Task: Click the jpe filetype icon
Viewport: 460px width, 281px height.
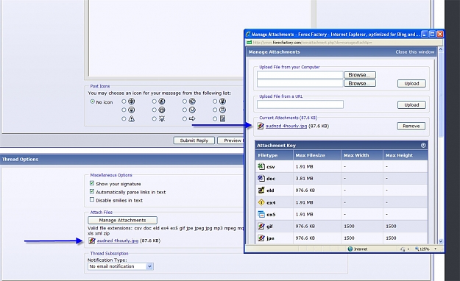Action: tap(261, 238)
